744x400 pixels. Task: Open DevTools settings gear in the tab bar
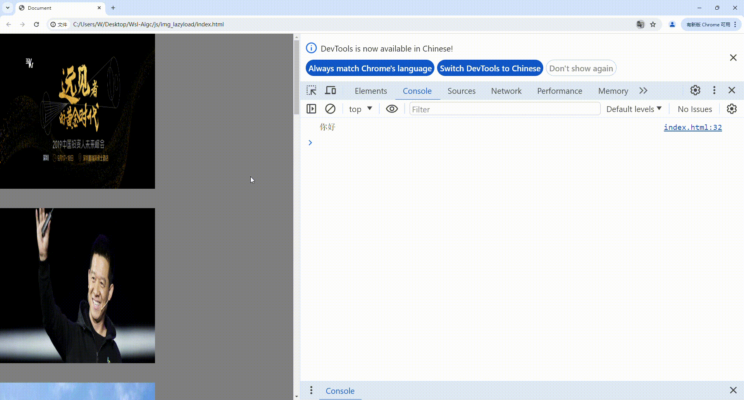tap(695, 90)
